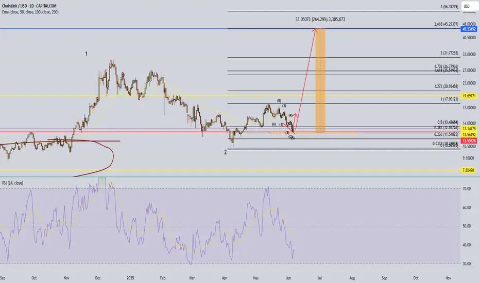Screen dimensions: 480x283
Task: Click the red 12.55826 current price label
Action: [469, 141]
